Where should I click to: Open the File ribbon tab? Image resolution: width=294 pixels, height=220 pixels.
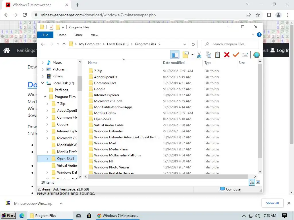[x=45, y=35]
